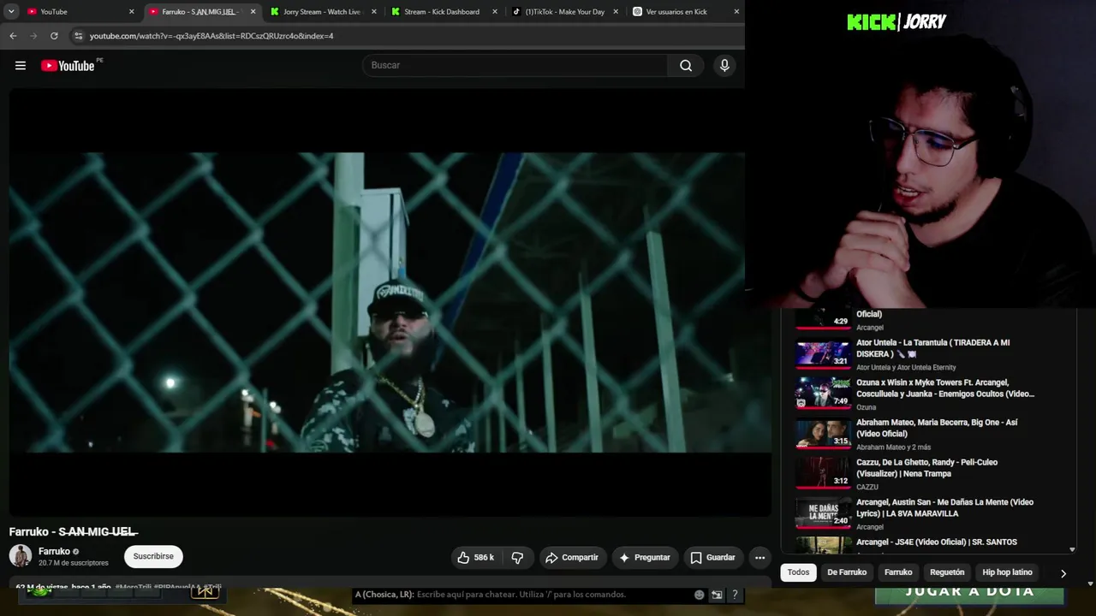
Task: View site information icon in address bar
Action: pos(78,36)
